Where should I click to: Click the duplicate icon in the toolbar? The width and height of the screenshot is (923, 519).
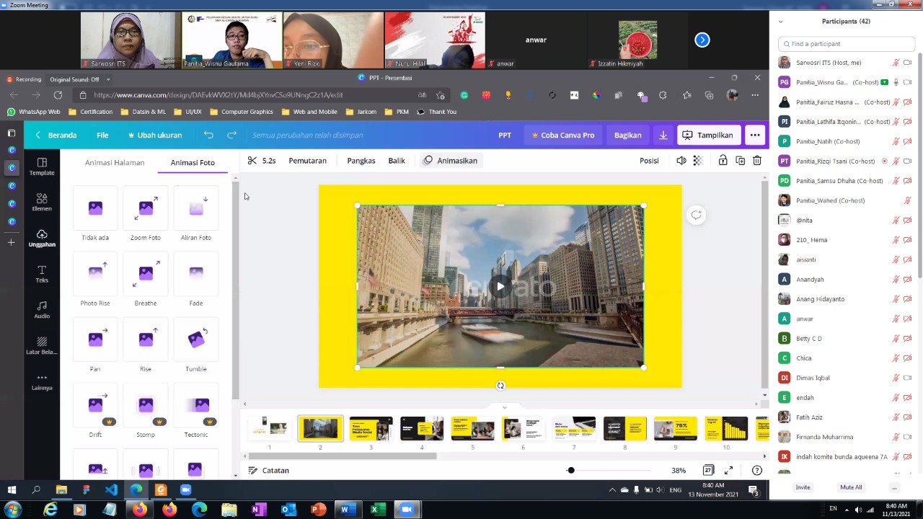740,161
